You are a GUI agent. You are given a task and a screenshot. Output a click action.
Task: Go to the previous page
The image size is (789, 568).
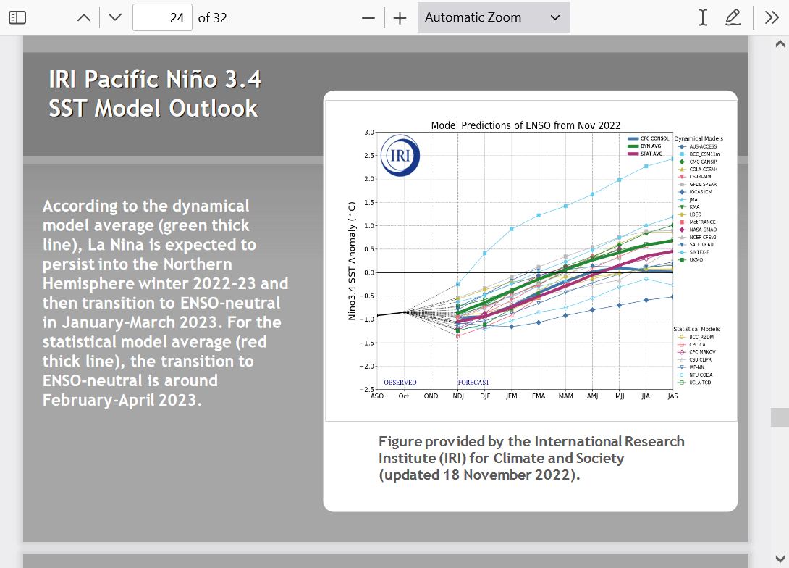(x=84, y=17)
